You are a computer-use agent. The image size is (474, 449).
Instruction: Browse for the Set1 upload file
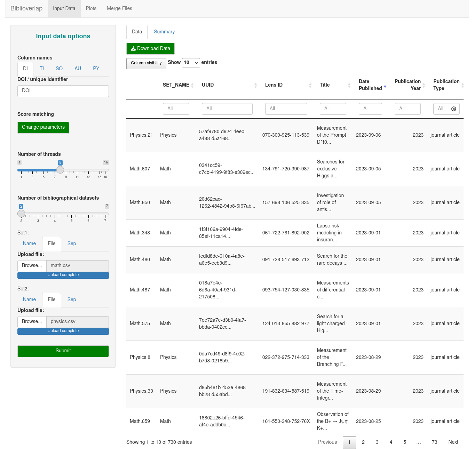(32, 266)
